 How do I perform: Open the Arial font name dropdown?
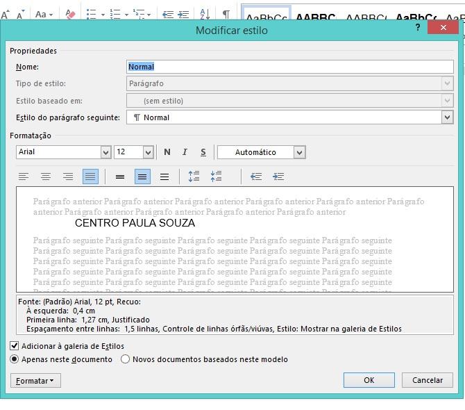pos(105,152)
